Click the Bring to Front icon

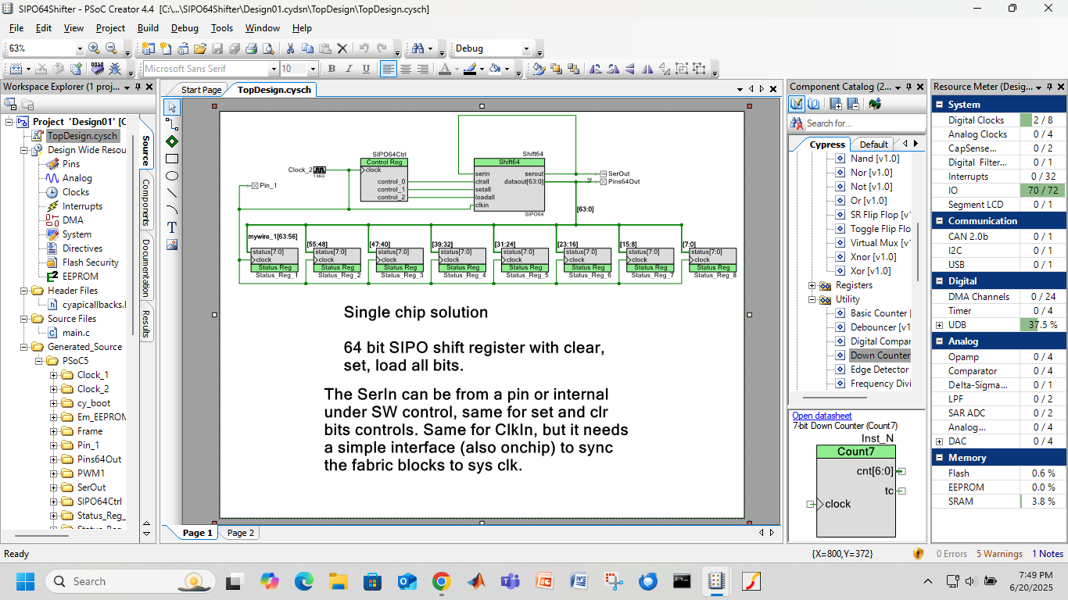(556, 69)
